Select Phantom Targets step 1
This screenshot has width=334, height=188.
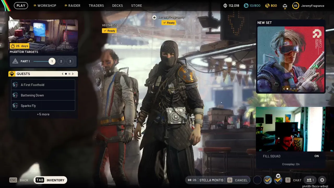click(52, 61)
